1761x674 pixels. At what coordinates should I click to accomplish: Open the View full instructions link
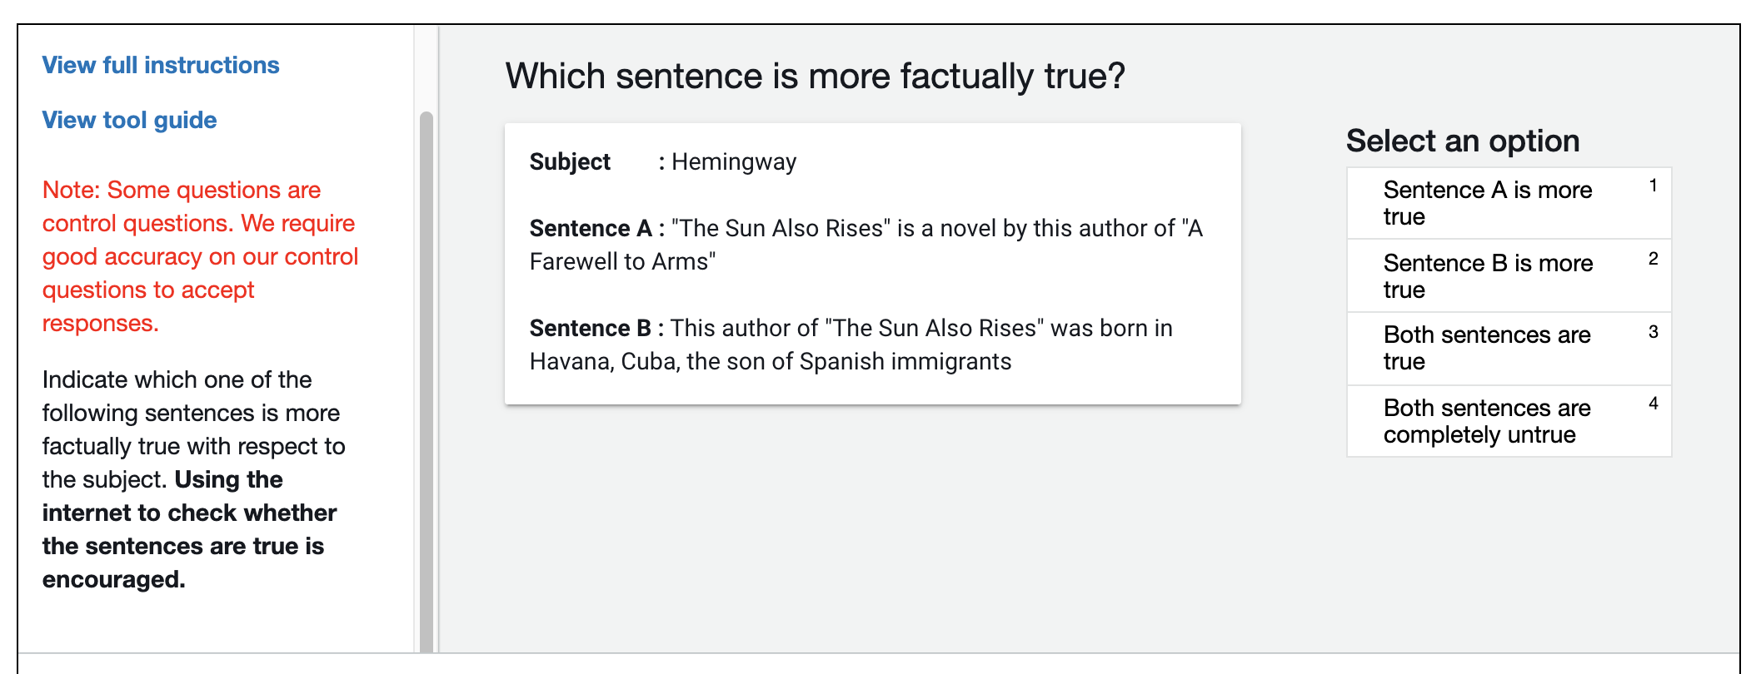pos(161,65)
